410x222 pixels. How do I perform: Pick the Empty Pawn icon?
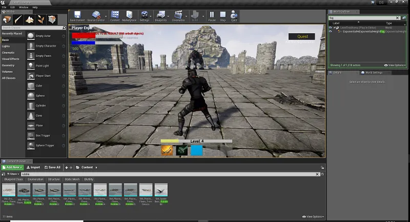pos(31,56)
